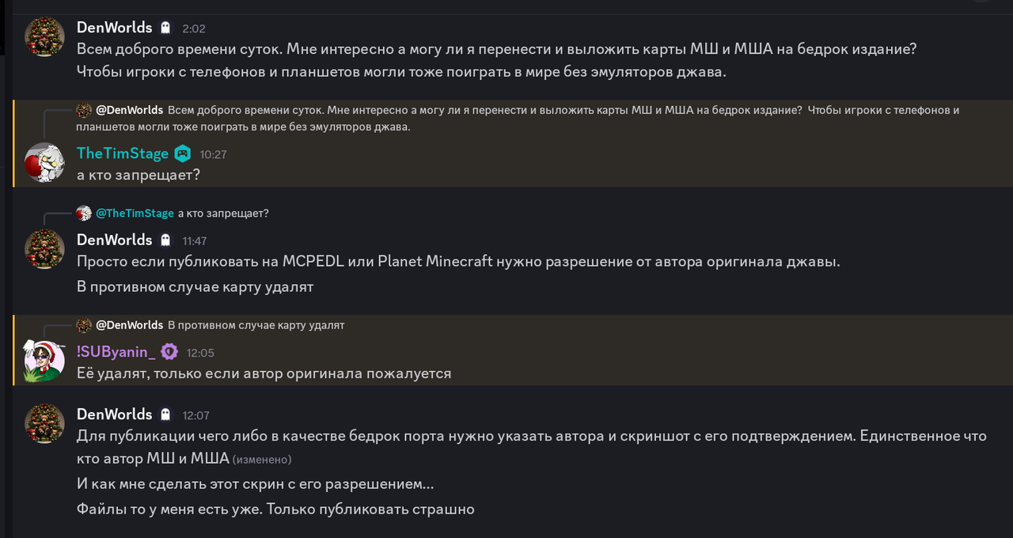Click DenWorlds avatar on the 11:47 message
Image resolution: width=1013 pixels, height=538 pixels.
pos(44,248)
